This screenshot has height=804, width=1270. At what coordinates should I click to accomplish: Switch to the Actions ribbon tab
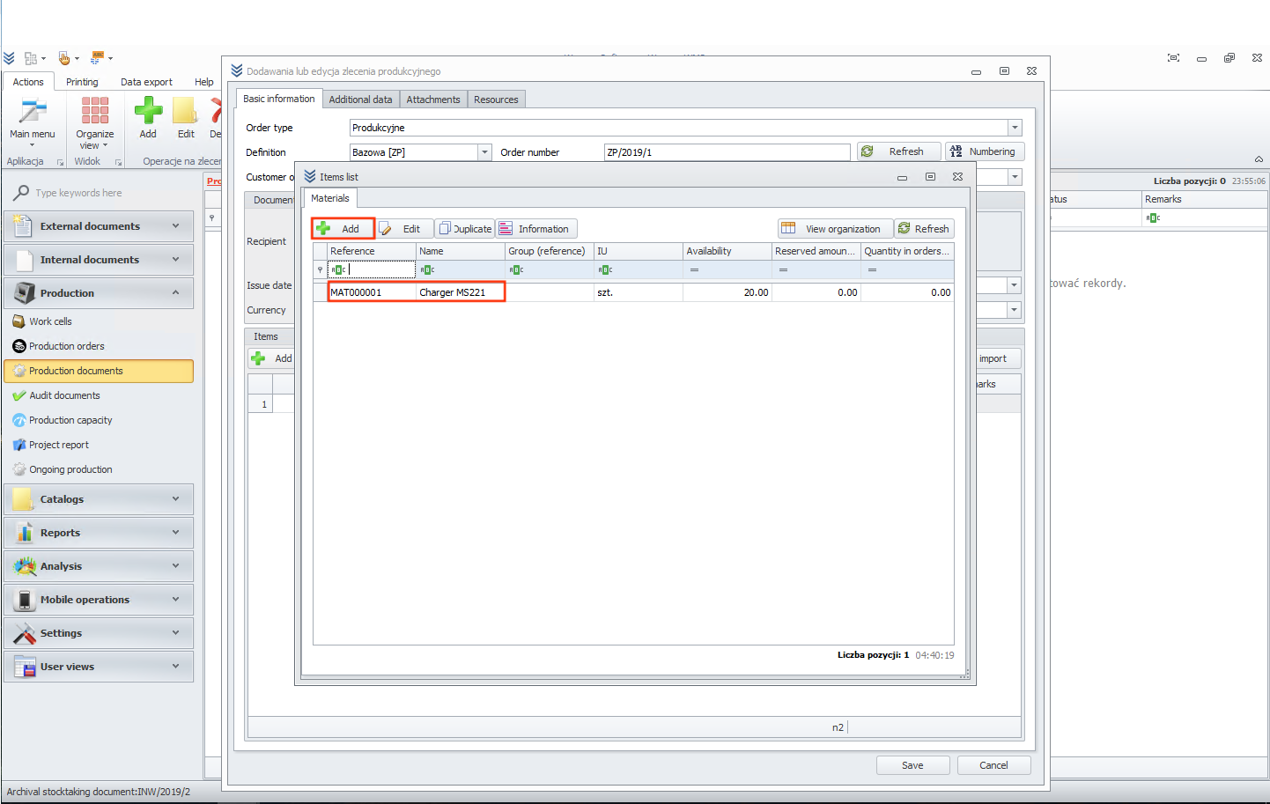point(28,82)
